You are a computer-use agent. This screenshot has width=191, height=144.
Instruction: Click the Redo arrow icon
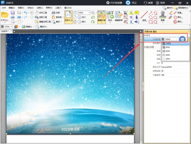[25, 17]
